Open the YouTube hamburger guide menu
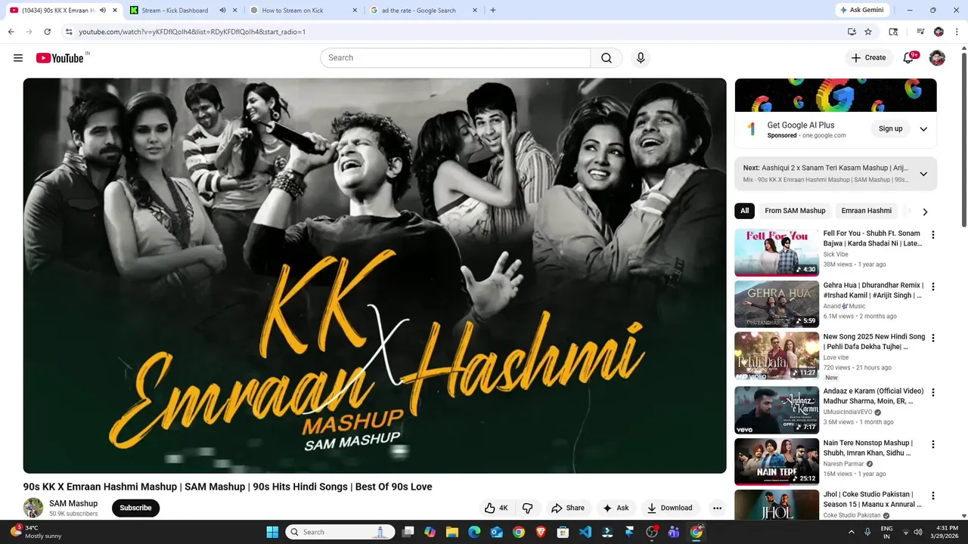The height and width of the screenshot is (544, 968). coord(18,58)
